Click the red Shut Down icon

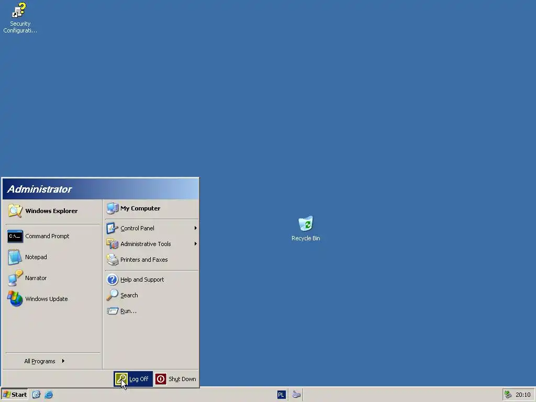click(x=161, y=379)
